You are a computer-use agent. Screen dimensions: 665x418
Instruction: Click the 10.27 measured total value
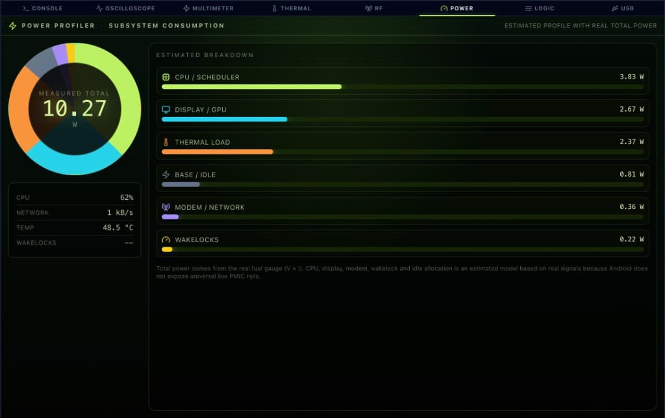(75, 108)
